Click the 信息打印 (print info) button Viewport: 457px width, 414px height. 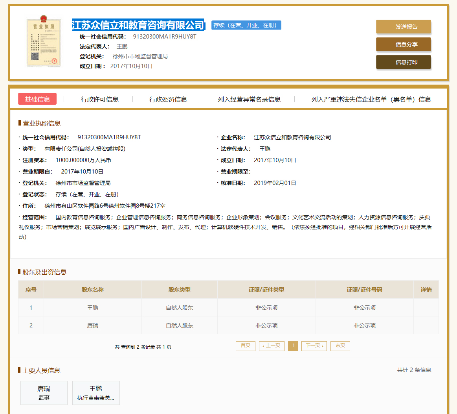click(403, 62)
